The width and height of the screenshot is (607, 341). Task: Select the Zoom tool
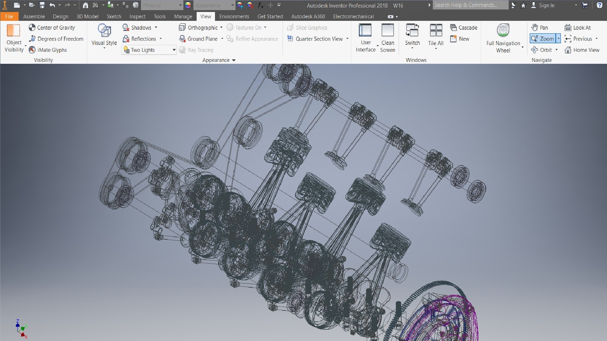(x=543, y=39)
